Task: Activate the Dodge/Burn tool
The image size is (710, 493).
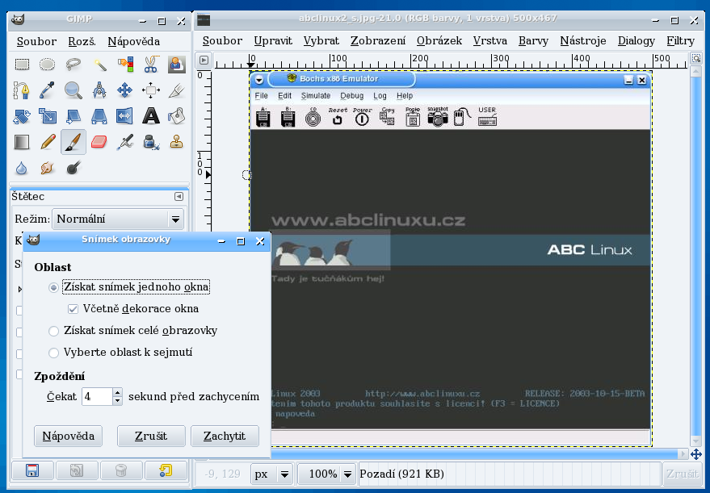Action: 73,169
